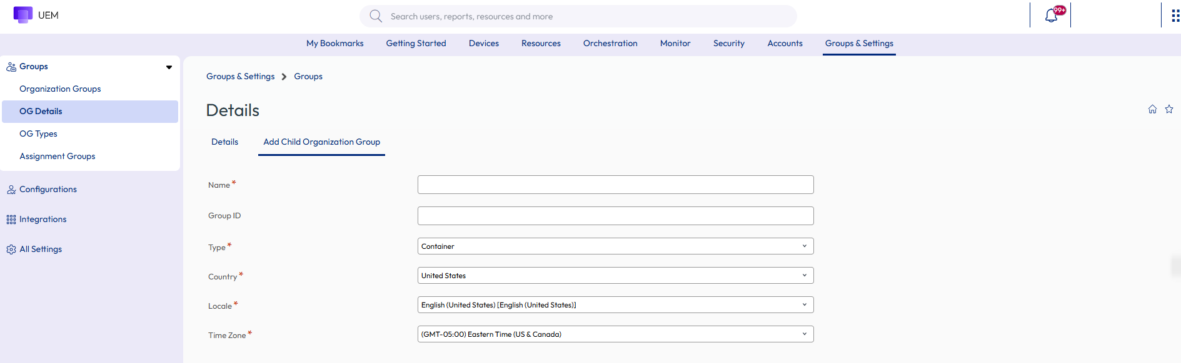Click the home icon beside Details heading
1181x363 pixels.
click(1152, 109)
